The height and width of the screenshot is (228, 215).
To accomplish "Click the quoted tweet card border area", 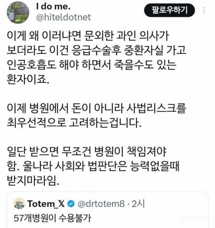I will pos(107,210).
